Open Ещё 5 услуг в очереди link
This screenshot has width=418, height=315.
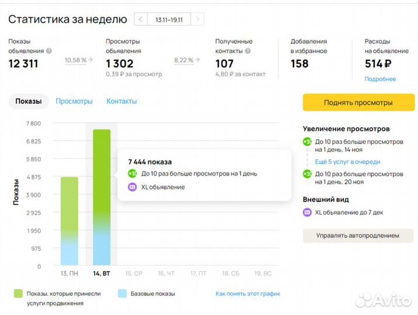tap(348, 162)
